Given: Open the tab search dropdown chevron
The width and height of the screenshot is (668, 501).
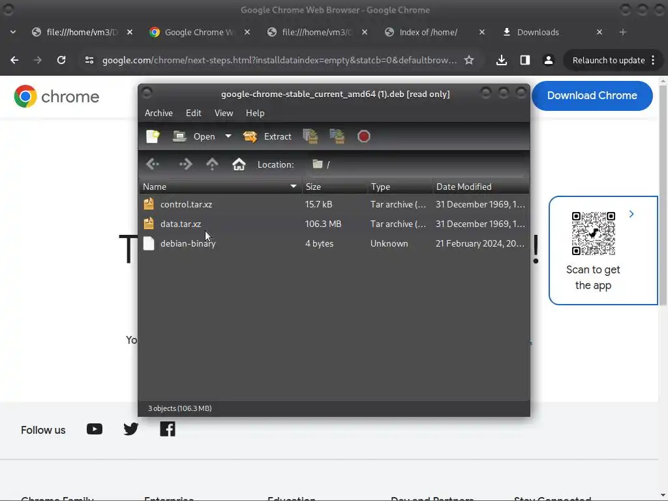Looking at the screenshot, I should pyautogui.click(x=13, y=32).
